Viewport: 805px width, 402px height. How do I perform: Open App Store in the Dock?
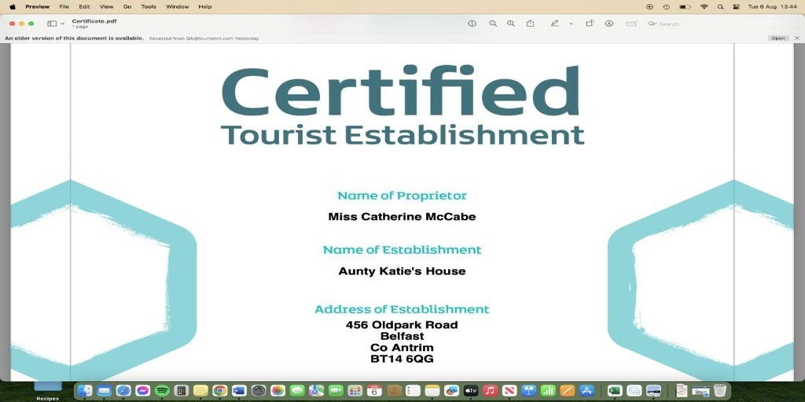tap(586, 391)
